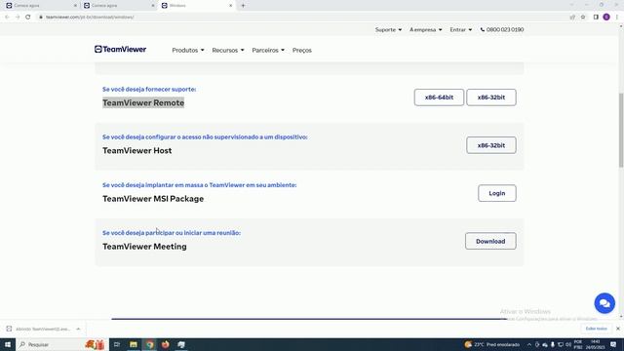Click the taskbar clock and date
The height and width of the screenshot is (351, 624).
point(595,344)
